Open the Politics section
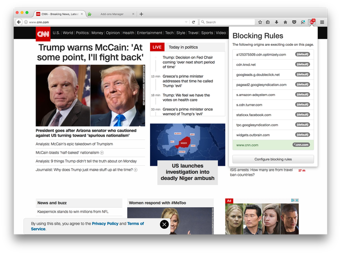This screenshot has height=254, width=341. (x=82, y=33)
